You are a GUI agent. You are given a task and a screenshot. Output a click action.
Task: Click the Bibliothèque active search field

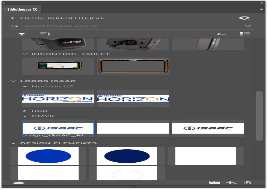(x=133, y=26)
